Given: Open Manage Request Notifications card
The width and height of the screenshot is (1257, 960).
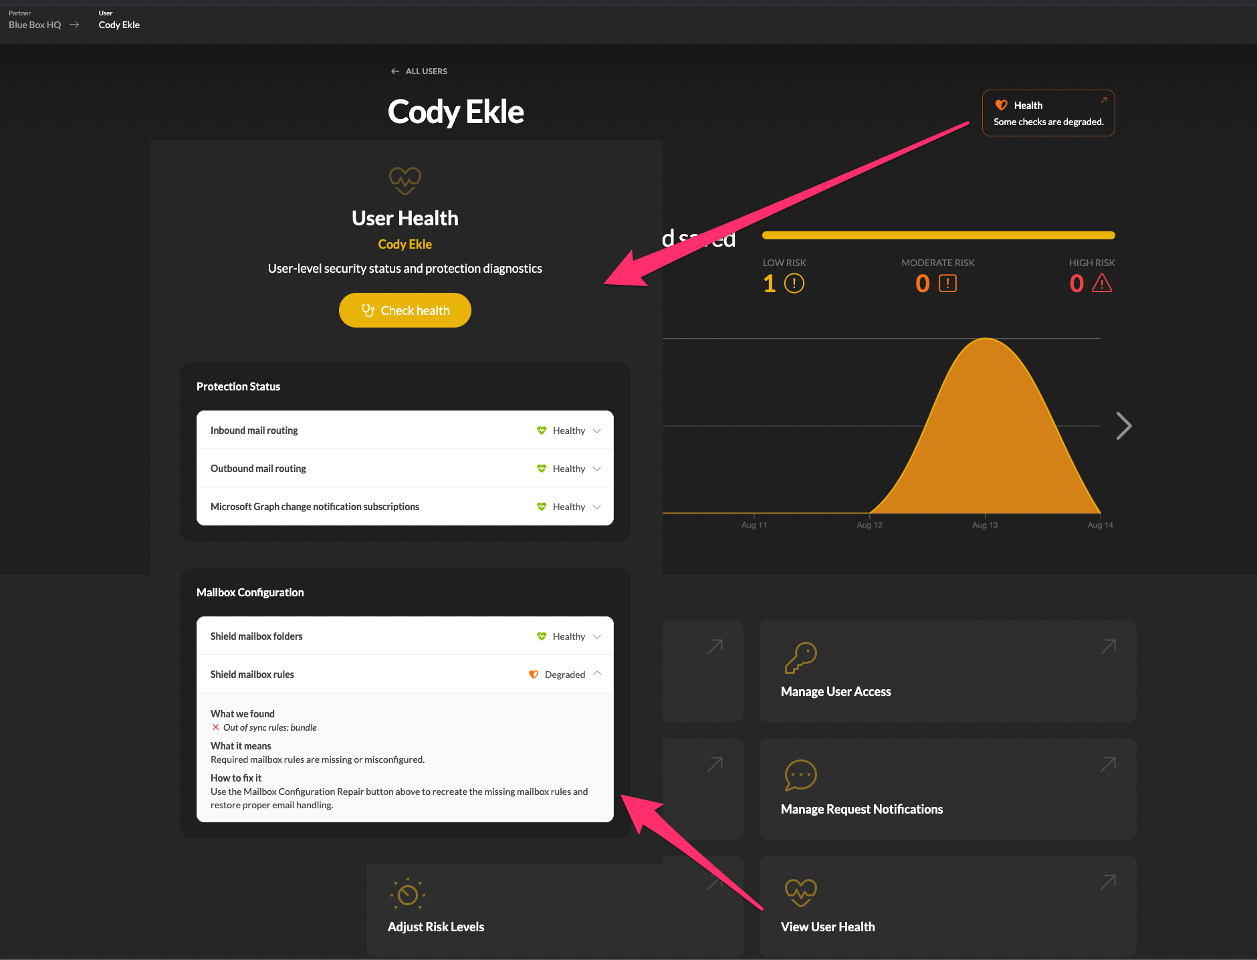Looking at the screenshot, I should [947, 789].
